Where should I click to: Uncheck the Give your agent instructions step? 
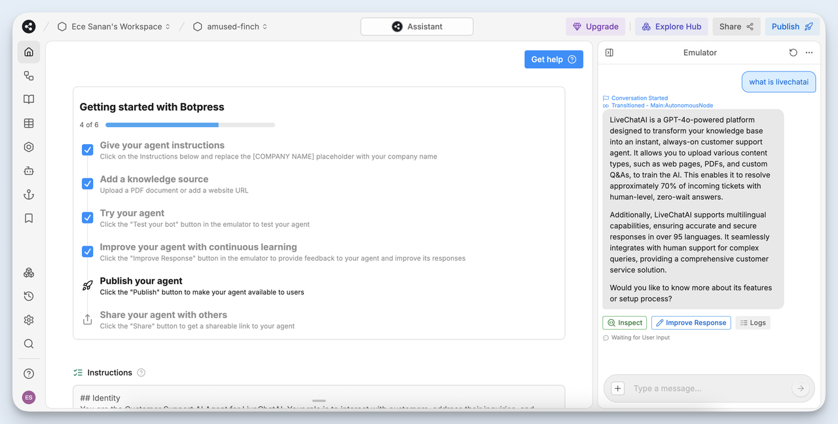[87, 149]
